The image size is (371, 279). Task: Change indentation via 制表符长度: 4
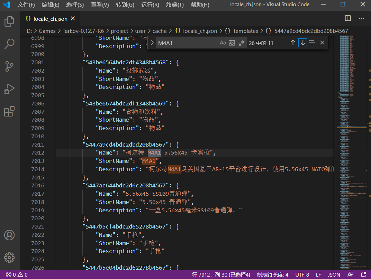(273, 275)
